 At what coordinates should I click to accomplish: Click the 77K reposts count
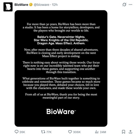pyautogui.click(x=49, y=132)
